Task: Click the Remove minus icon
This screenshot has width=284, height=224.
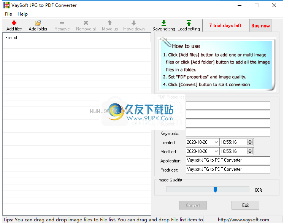Action: (62, 23)
